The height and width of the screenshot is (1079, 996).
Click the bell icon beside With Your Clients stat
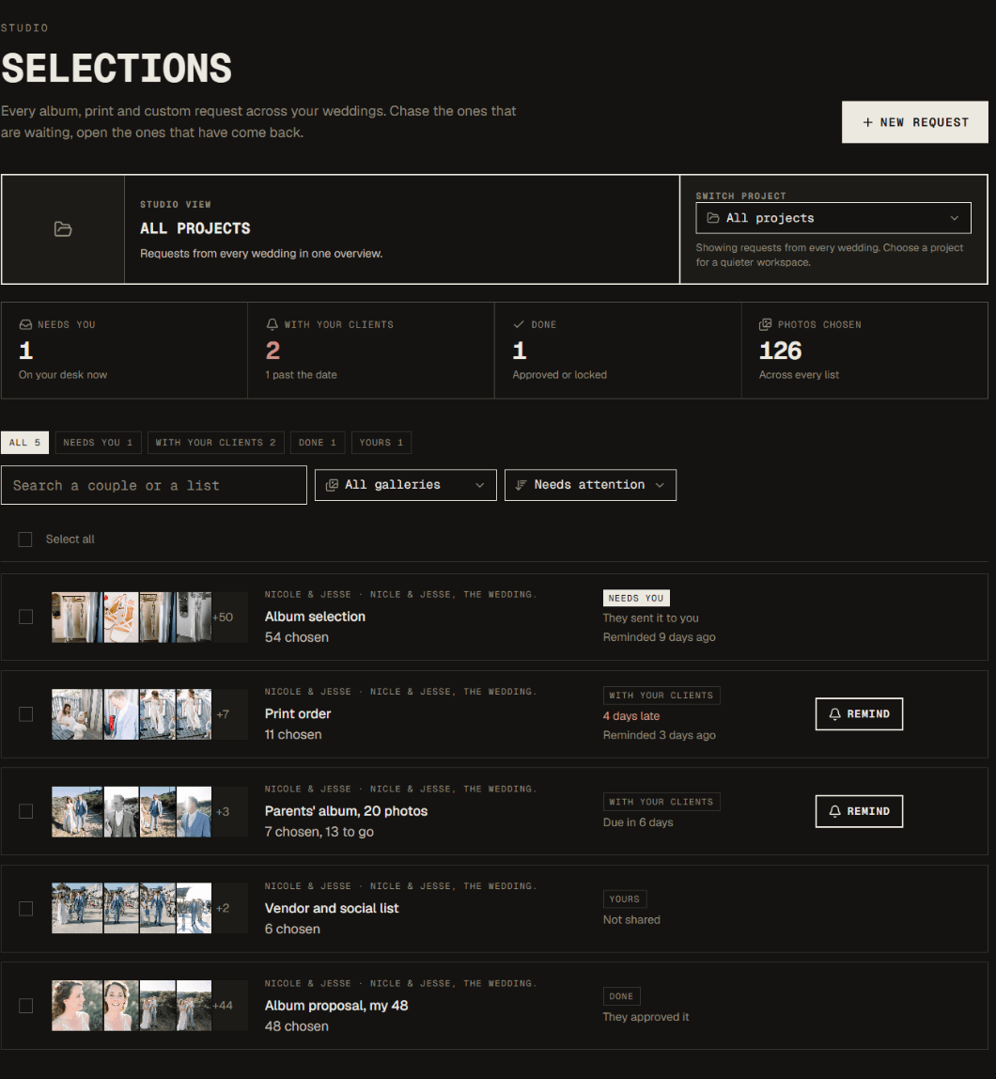(272, 324)
